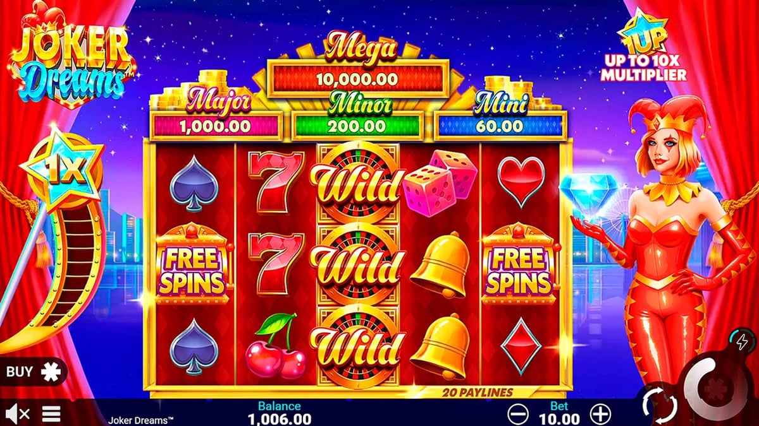
Task: Increase the bet with plus button
Action: click(x=600, y=414)
